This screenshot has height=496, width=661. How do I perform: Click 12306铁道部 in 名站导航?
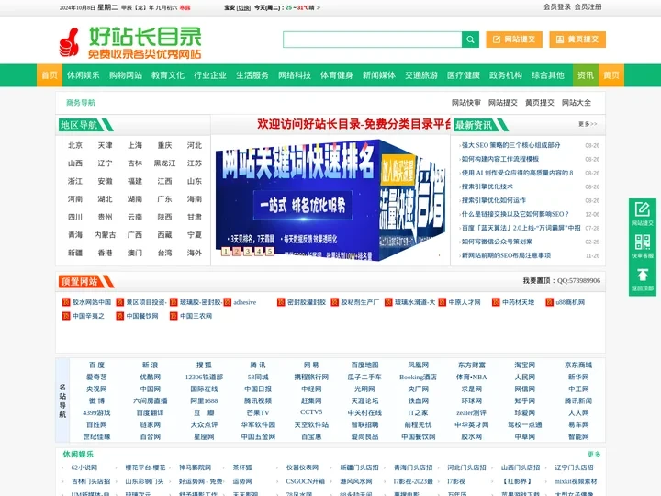click(x=204, y=378)
